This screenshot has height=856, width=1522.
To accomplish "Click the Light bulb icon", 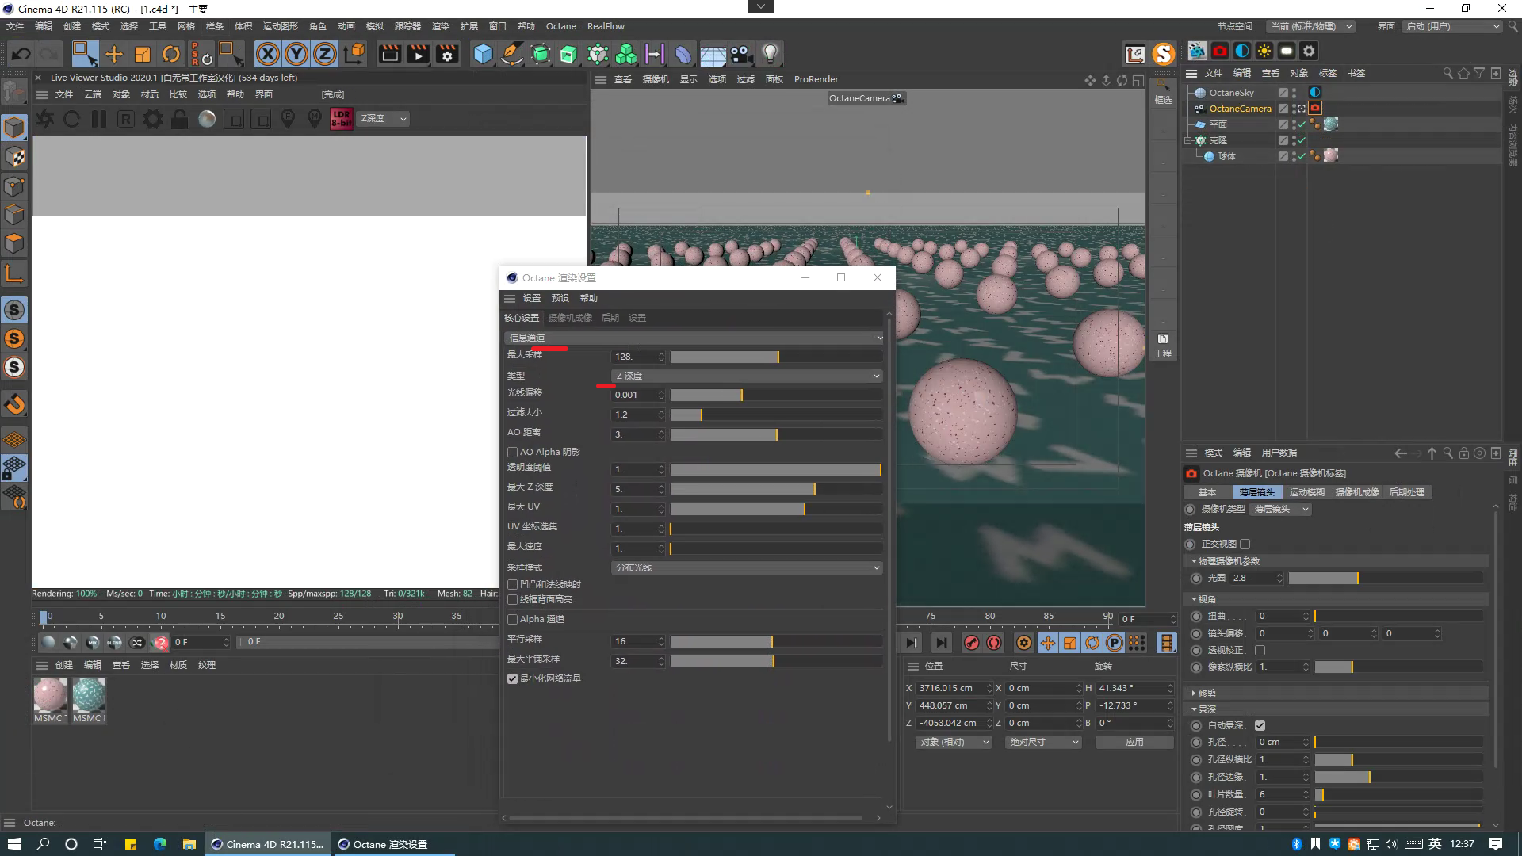I will pyautogui.click(x=770, y=54).
